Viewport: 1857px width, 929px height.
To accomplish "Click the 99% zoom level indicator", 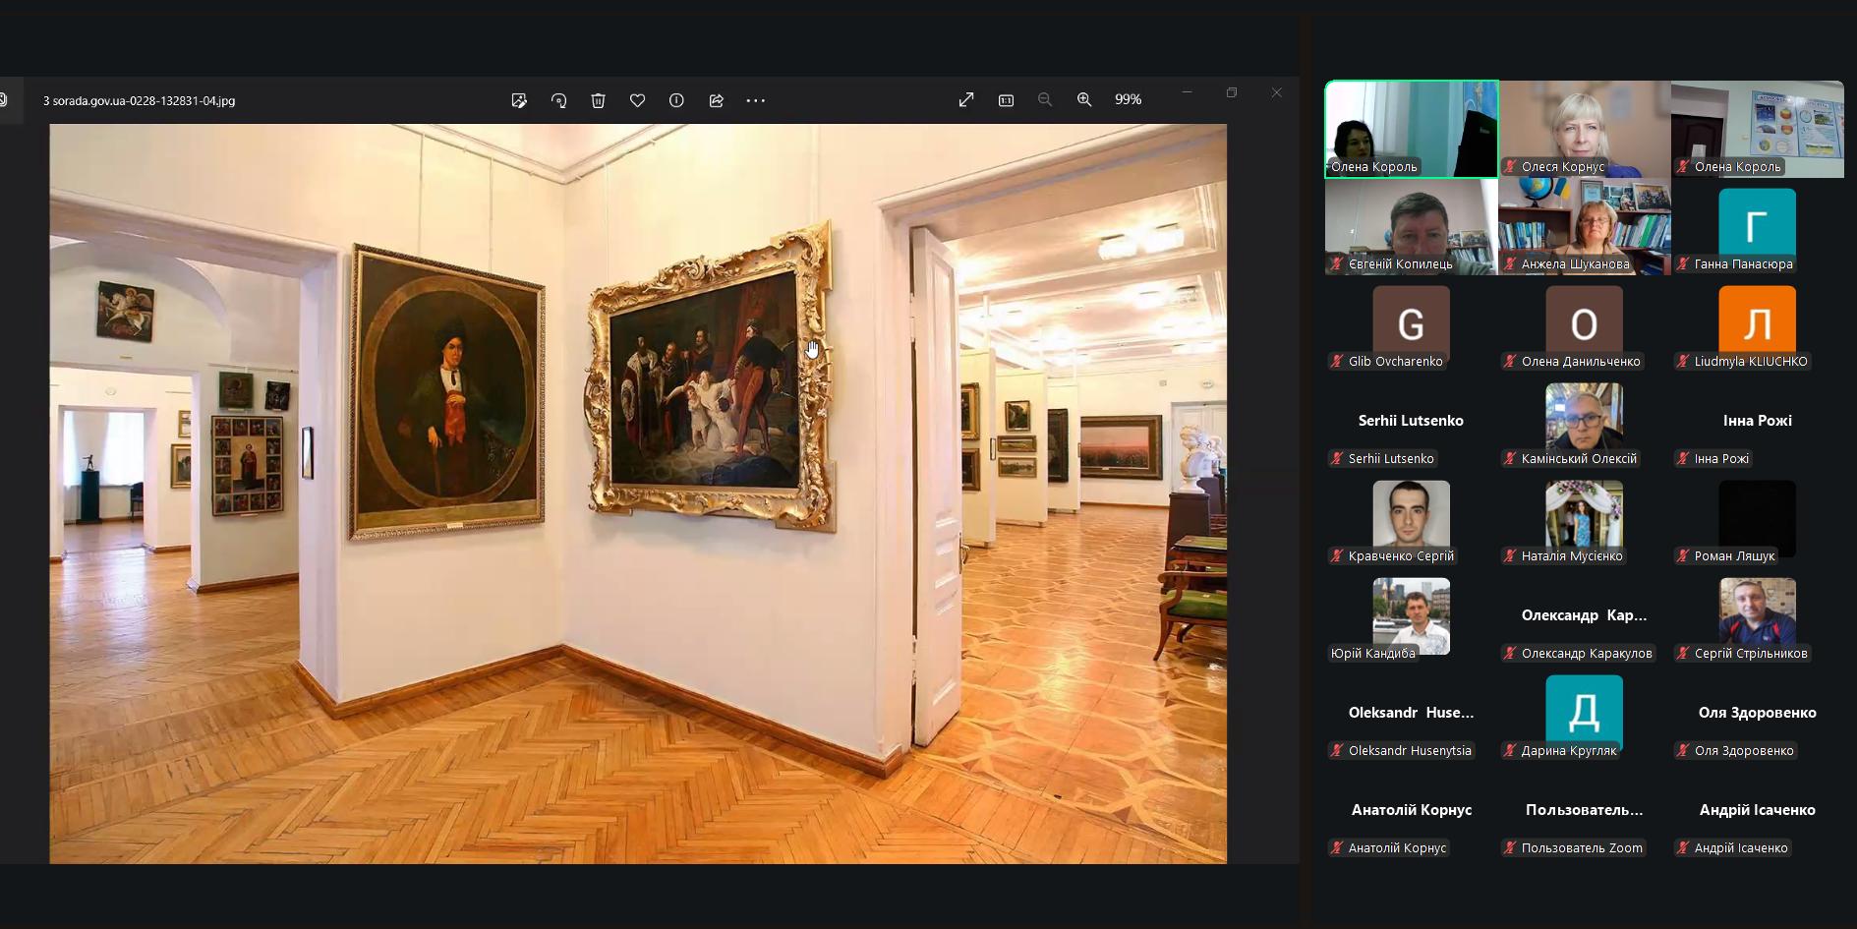I will point(1128,99).
